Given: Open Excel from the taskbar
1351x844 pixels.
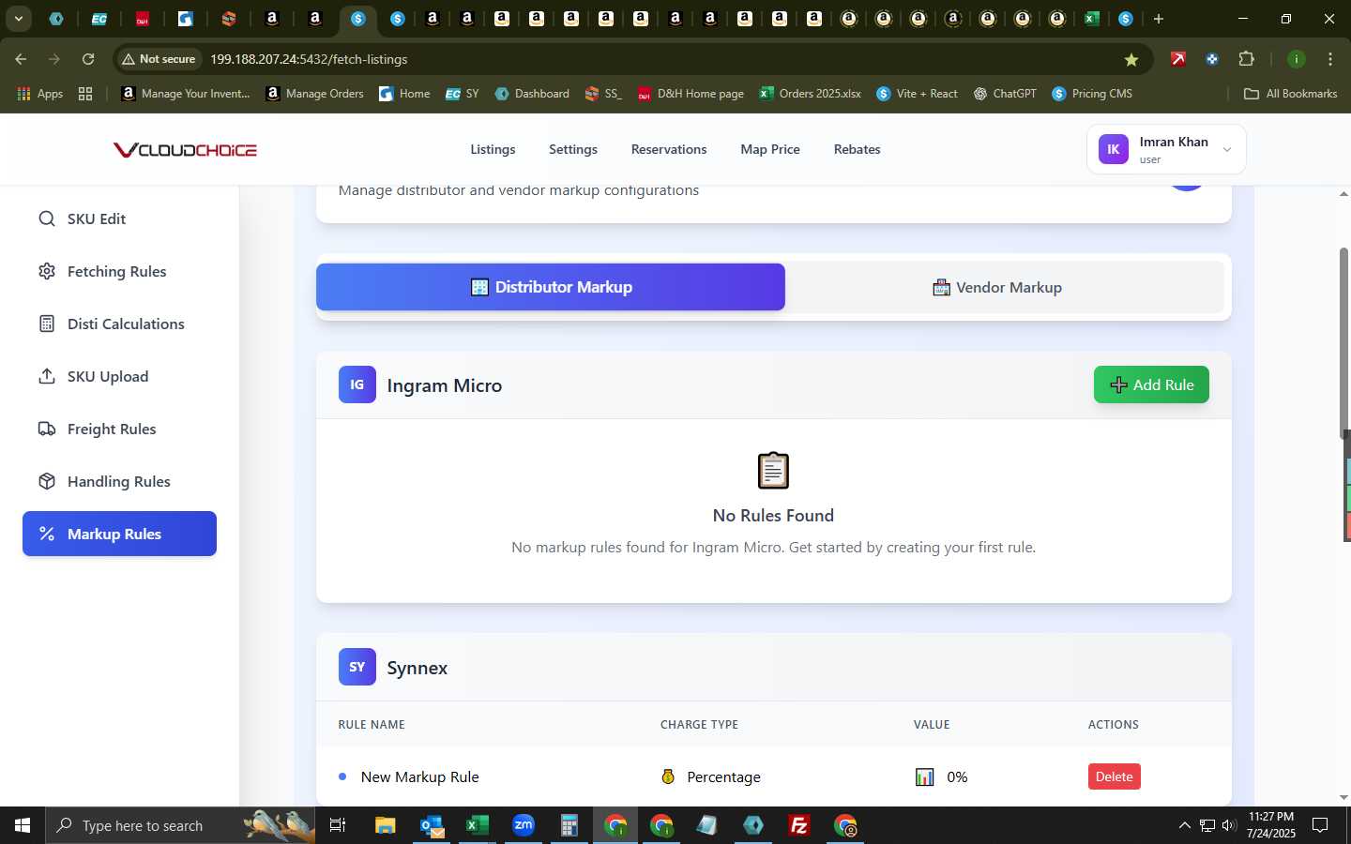Looking at the screenshot, I should (x=478, y=825).
